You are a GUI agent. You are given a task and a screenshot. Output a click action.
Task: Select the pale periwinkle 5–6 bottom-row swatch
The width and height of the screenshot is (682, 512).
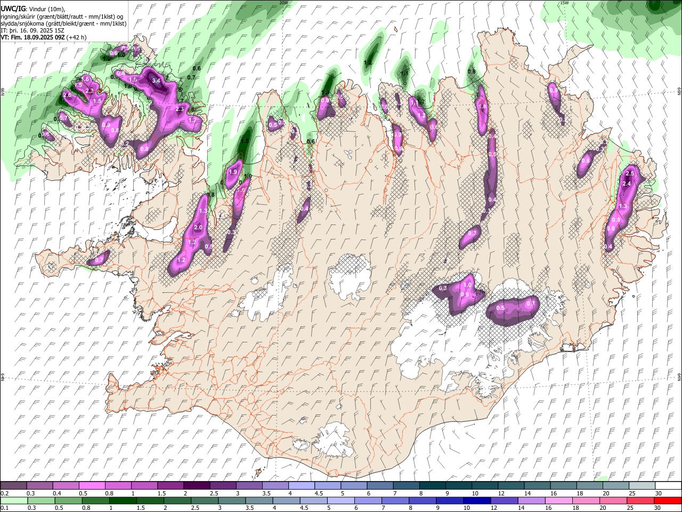coord(340,500)
